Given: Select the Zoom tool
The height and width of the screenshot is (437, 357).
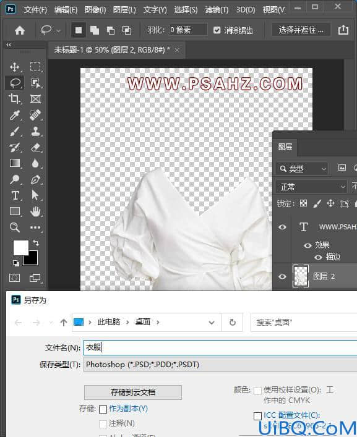Looking at the screenshot, I should (14, 227).
